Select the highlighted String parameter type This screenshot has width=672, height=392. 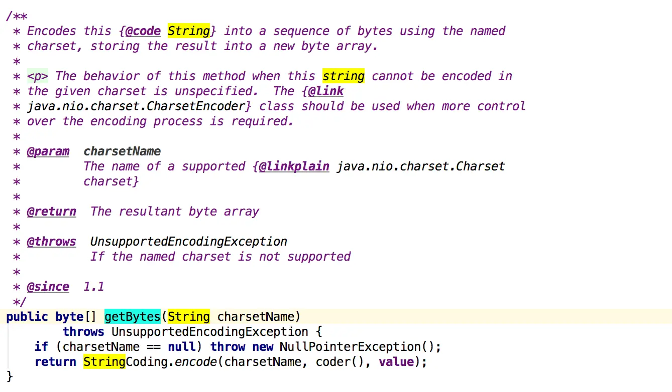189,317
